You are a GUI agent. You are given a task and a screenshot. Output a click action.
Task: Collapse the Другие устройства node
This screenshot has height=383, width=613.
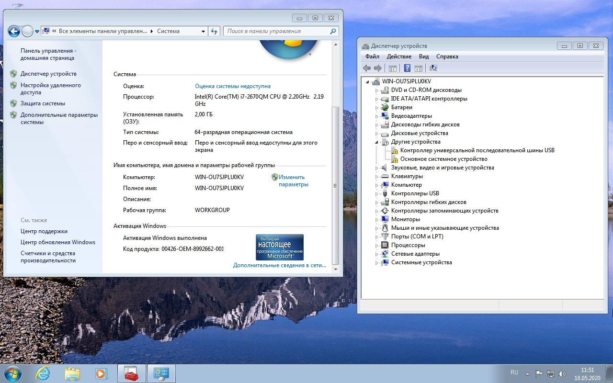coord(377,142)
